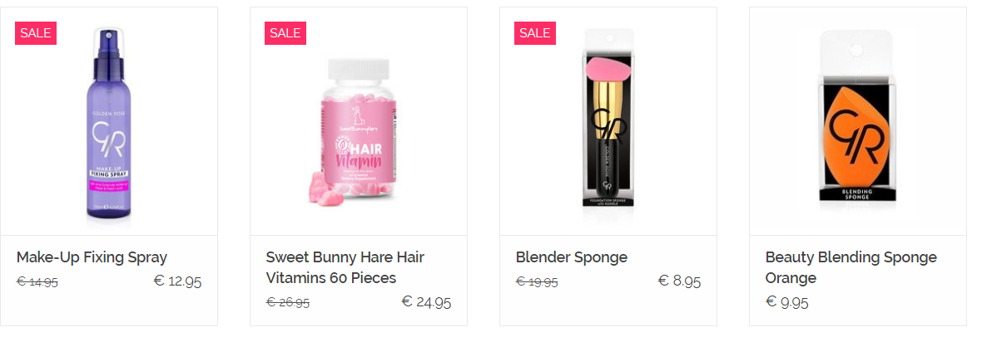Click the crossed-out € 14.95 price
982x347 pixels.
pyautogui.click(x=37, y=282)
